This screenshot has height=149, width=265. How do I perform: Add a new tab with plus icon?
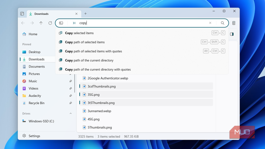tap(85, 14)
